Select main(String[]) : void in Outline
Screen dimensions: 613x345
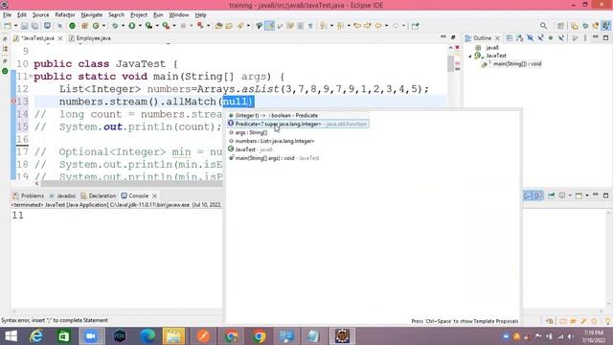[x=517, y=64]
